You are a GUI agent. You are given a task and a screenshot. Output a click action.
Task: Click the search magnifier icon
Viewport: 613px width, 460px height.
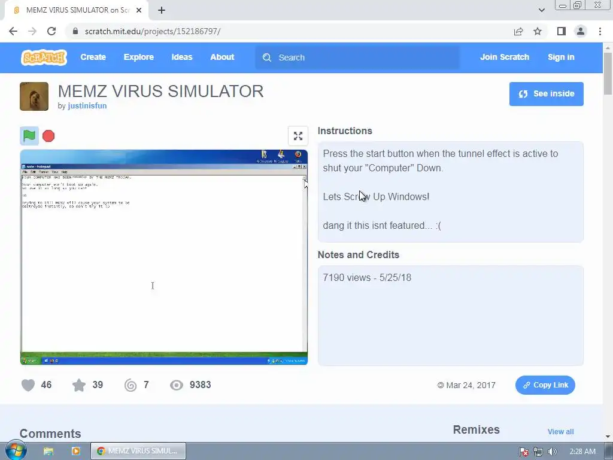click(x=267, y=57)
